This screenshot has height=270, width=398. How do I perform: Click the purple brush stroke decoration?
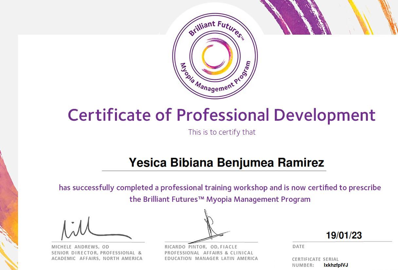[x=295, y=16]
